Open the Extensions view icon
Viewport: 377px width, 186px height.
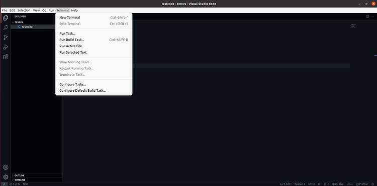pos(6,57)
